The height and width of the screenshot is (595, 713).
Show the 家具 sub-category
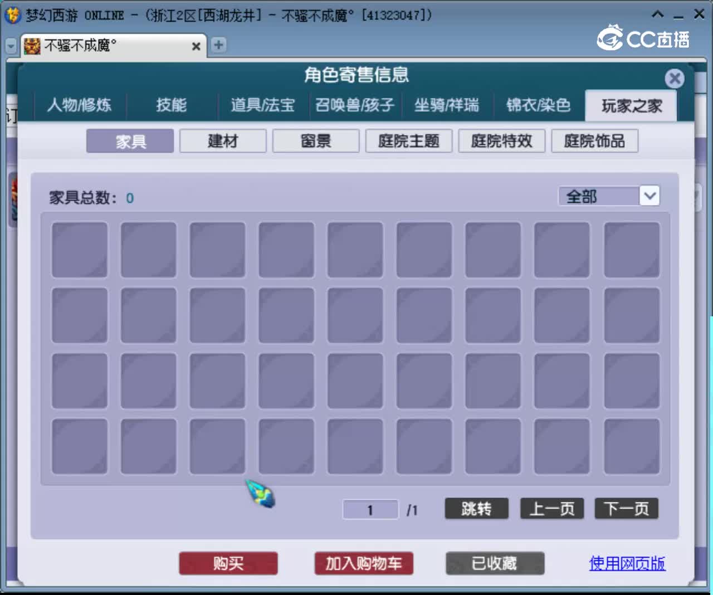pos(130,141)
